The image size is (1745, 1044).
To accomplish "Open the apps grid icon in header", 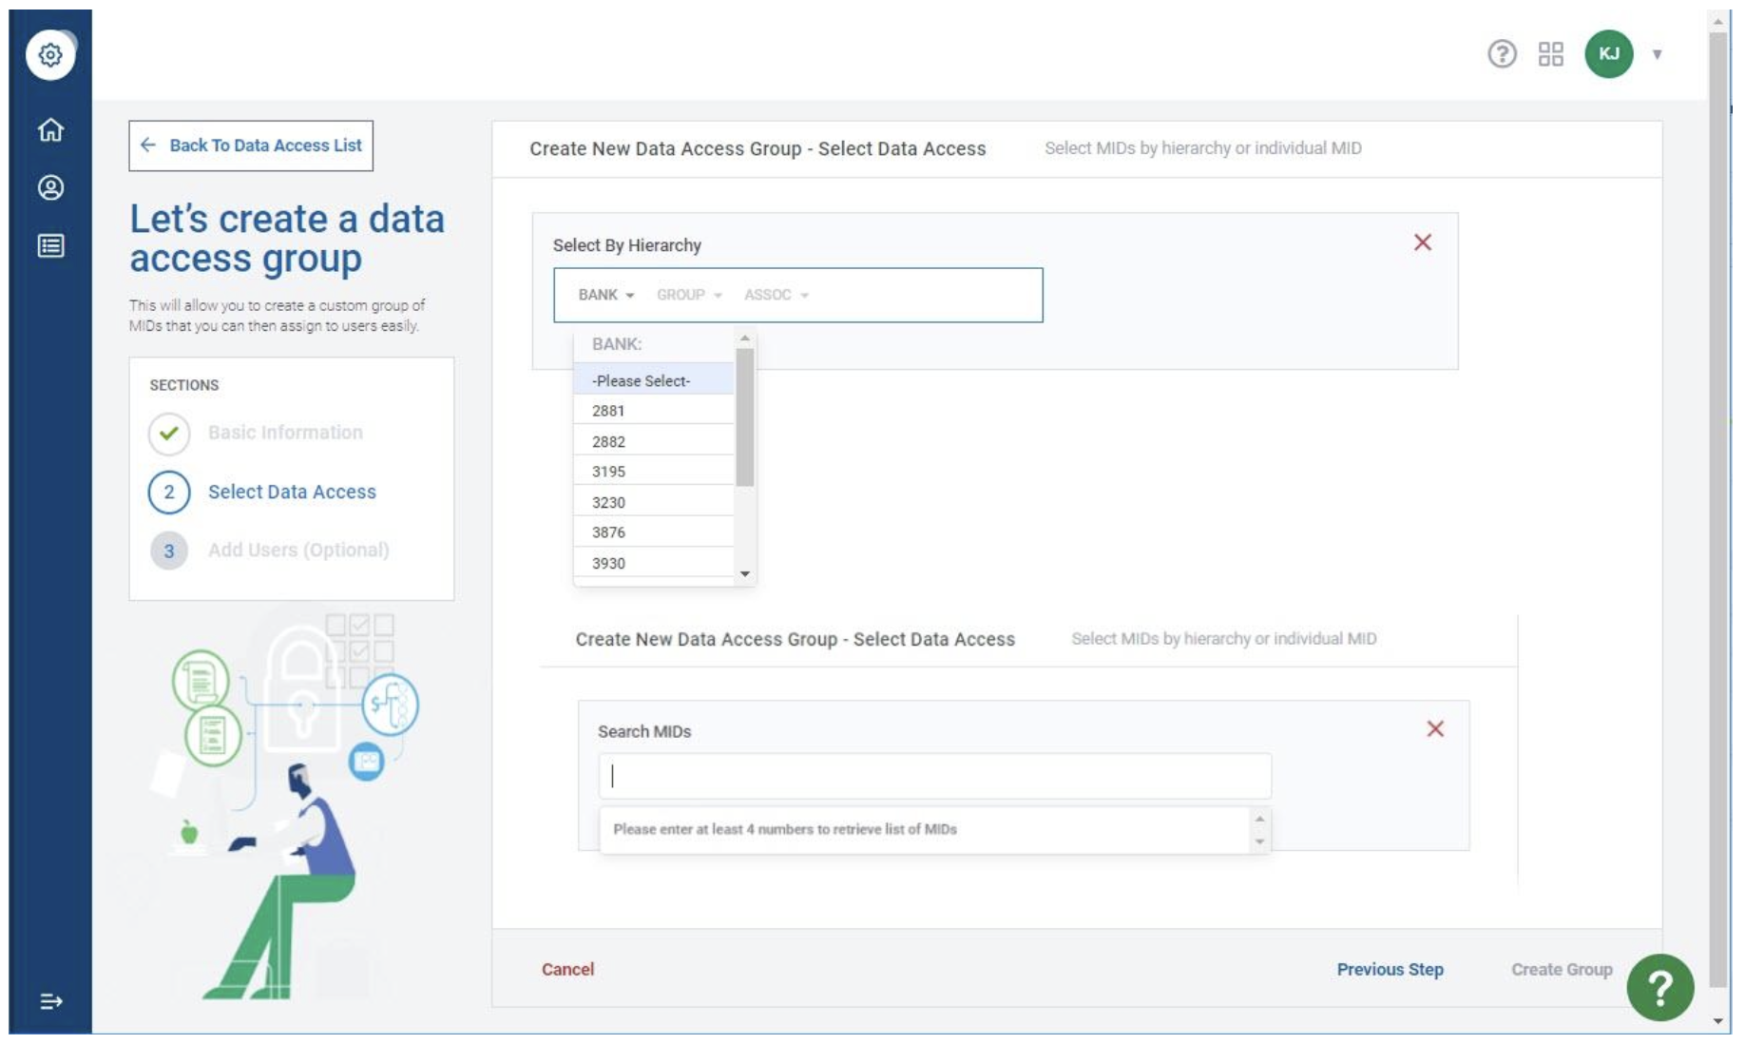I will pos(1550,54).
